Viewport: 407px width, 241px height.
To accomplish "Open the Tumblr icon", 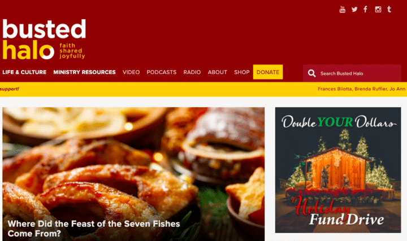I will coord(389,10).
